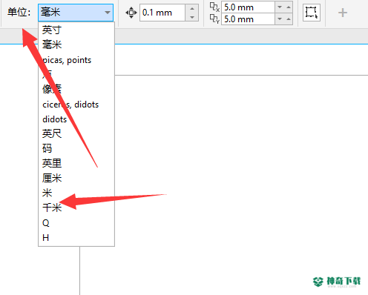This screenshot has width=368, height=295.
Task: Select 英里 unit option
Action: tap(76, 163)
